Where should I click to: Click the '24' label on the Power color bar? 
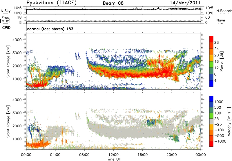coord(216,49)
